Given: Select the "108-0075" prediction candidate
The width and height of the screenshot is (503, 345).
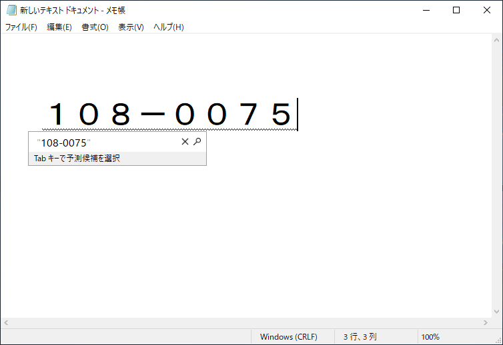Looking at the screenshot, I should point(64,143).
